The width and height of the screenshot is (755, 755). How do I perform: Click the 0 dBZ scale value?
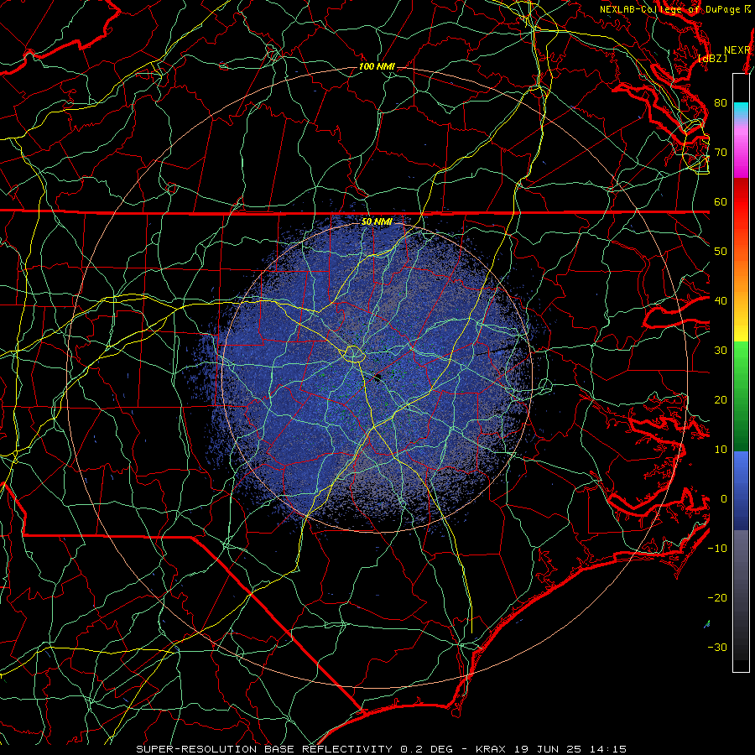(724, 499)
